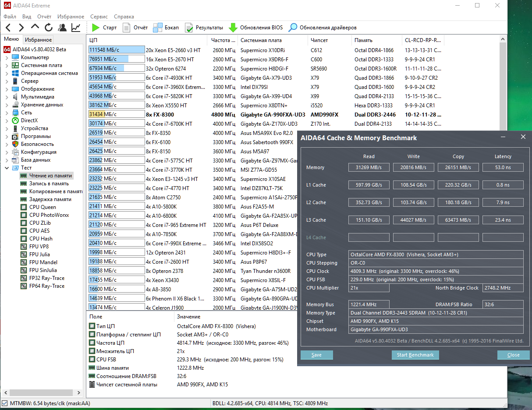Click Save in Cache & Memory Benchmark
Screen dimensions: 532x410
(316, 355)
